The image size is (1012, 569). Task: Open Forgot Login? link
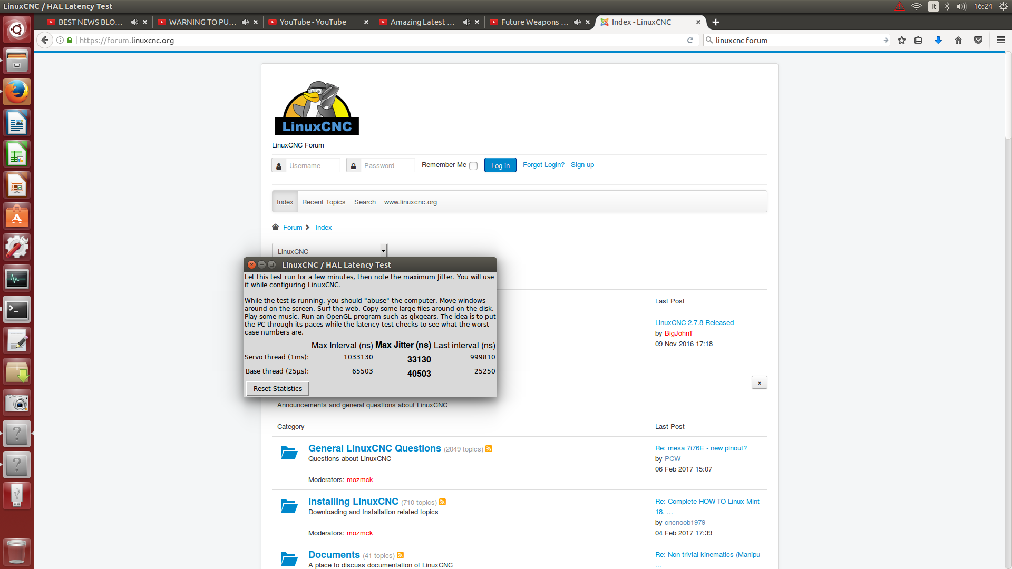(543, 165)
